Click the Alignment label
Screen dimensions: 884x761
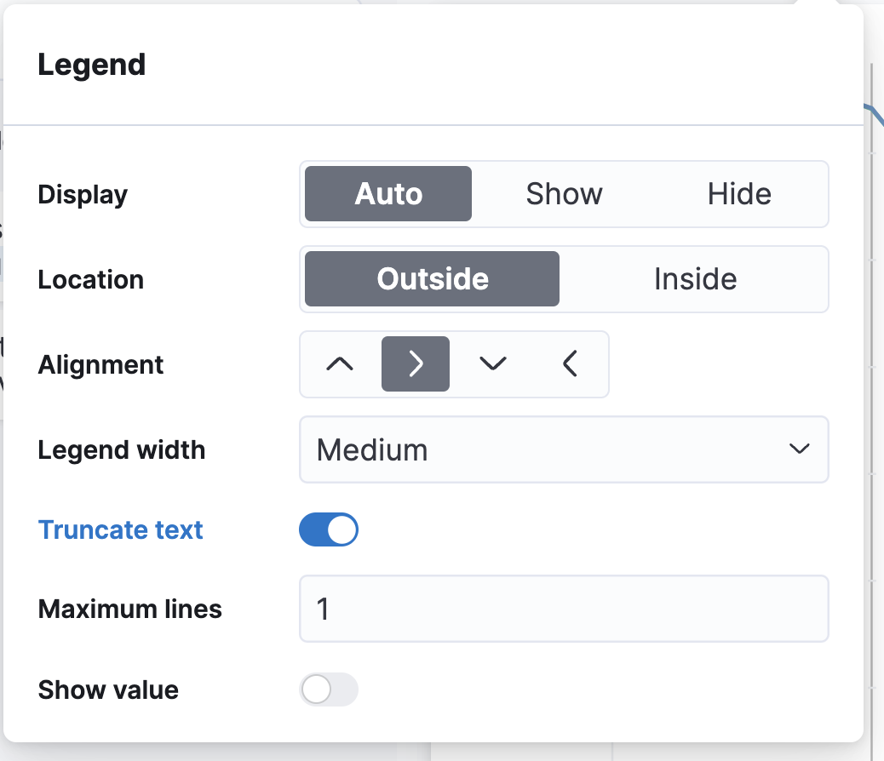pyautogui.click(x=101, y=365)
